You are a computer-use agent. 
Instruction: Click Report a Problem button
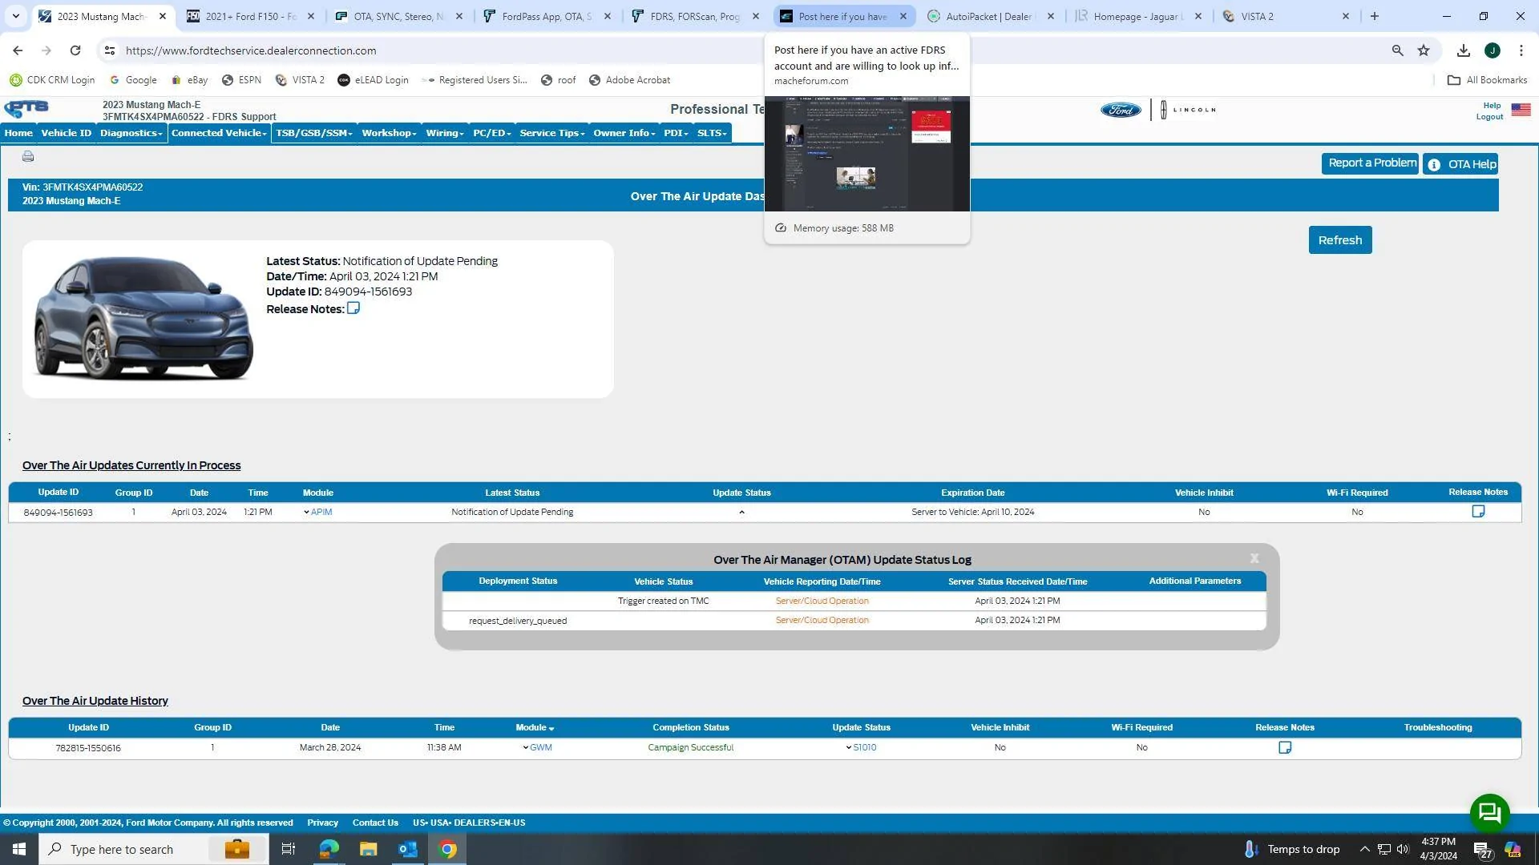coord(1370,163)
